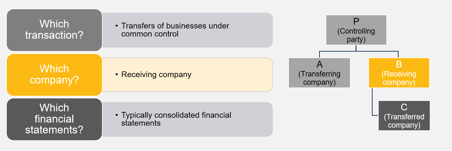Viewport: 452px width, 151px height.
Task: Click the gray "Which transaction?" box
Action: (54, 29)
